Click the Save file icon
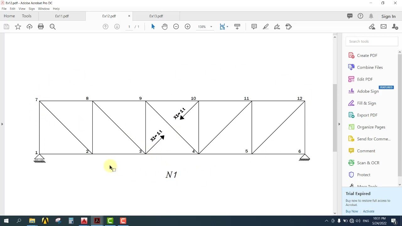Image resolution: width=402 pixels, height=226 pixels. coord(6,27)
